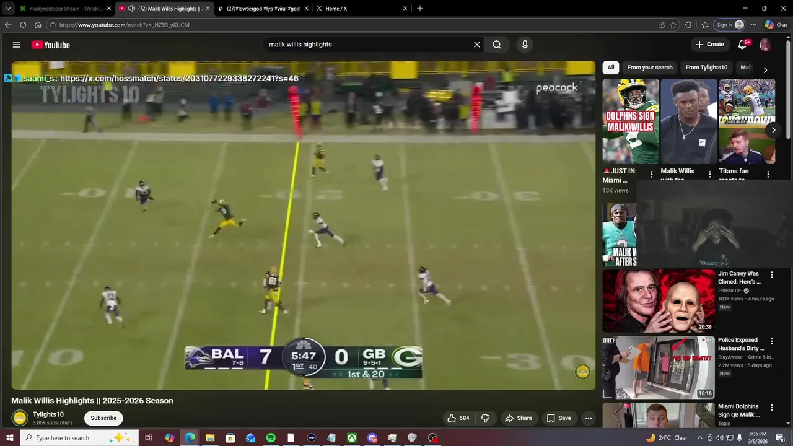This screenshot has width=793, height=446.
Task: Run search with the magnifier button
Action: coord(497,45)
